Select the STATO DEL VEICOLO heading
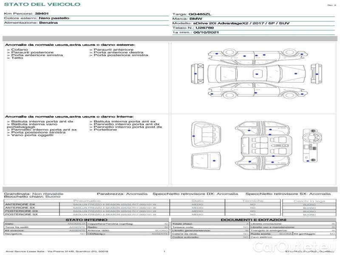The width and height of the screenshot is (340, 255). pyautogui.click(x=42, y=5)
